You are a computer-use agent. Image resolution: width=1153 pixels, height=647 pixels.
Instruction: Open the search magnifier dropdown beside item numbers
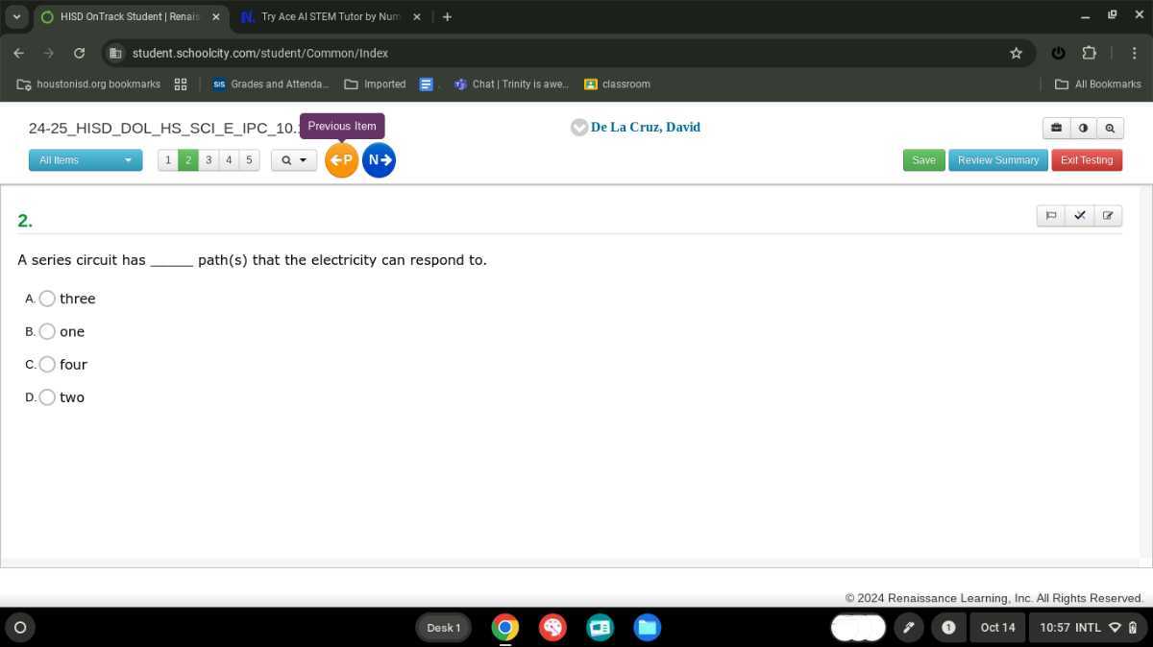coord(294,160)
